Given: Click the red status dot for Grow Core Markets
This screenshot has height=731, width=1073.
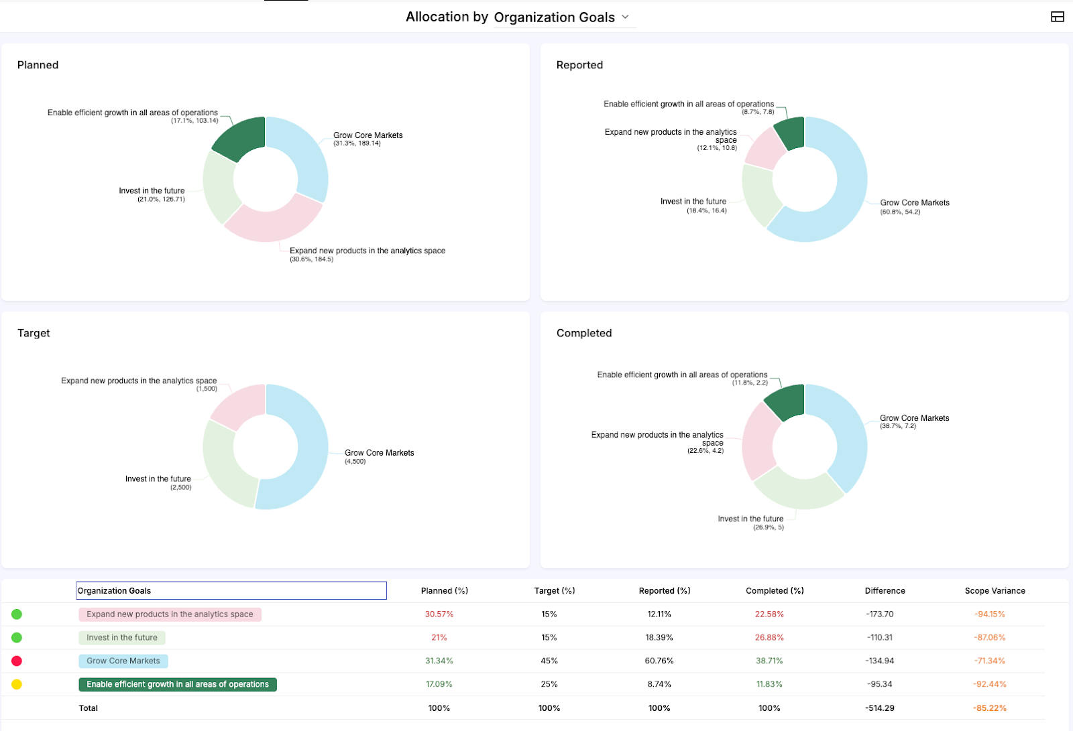Looking at the screenshot, I should pos(17,661).
